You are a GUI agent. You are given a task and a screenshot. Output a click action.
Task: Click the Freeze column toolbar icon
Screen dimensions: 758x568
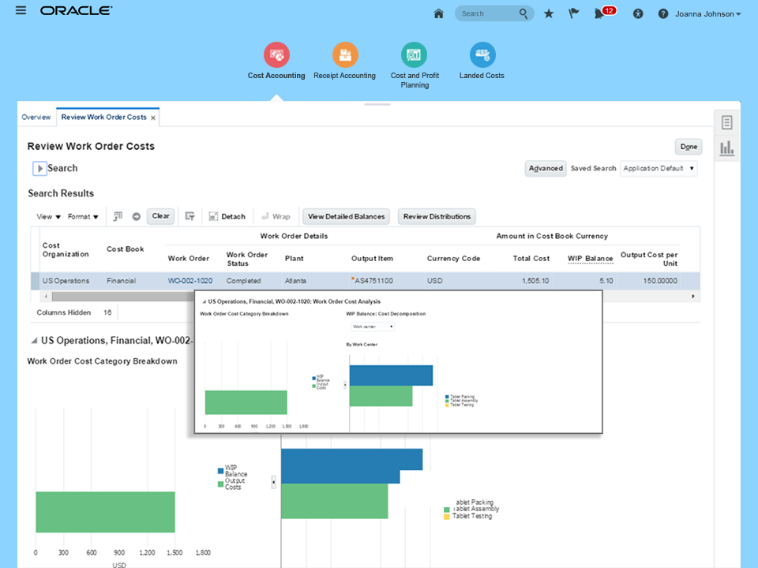click(118, 216)
